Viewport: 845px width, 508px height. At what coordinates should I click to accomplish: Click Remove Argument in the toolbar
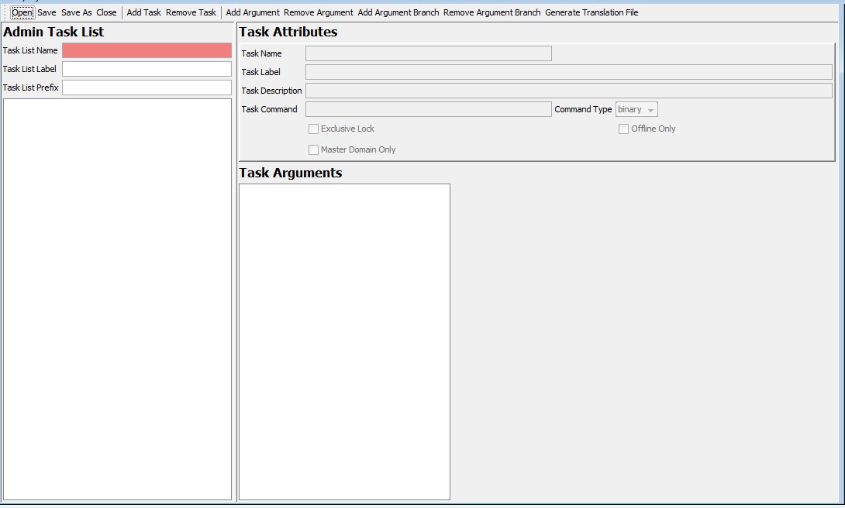coord(319,12)
